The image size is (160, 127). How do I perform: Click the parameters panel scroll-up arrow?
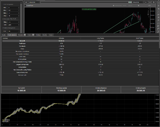[21, 3]
